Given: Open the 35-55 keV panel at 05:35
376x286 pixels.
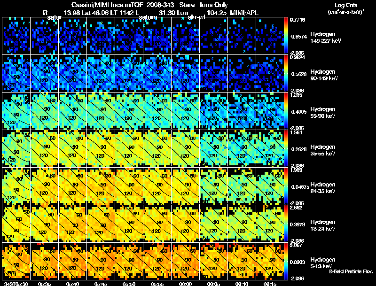Looking at the screenshot, I should click(x=44, y=148).
